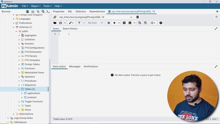
Task: Click the Explain Analyze icon
Action: pos(130,23)
